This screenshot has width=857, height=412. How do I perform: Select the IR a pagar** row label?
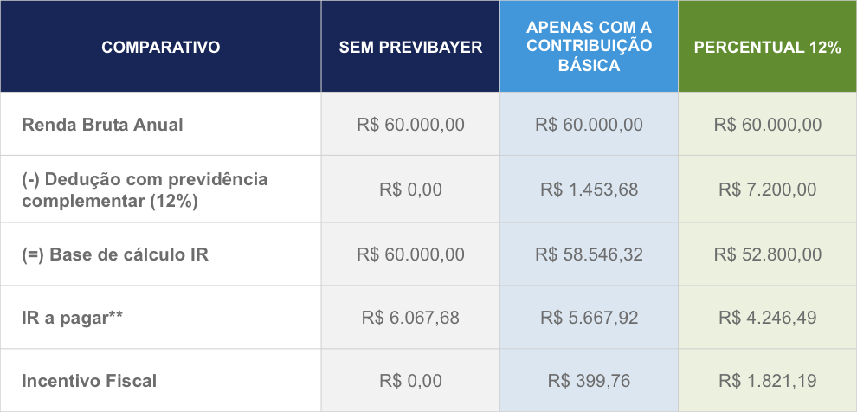[72, 318]
